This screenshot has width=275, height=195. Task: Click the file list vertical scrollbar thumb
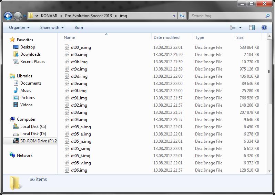tap(269, 72)
